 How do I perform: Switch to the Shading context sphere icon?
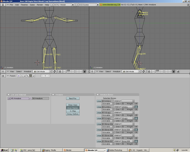[x=25, y=76]
